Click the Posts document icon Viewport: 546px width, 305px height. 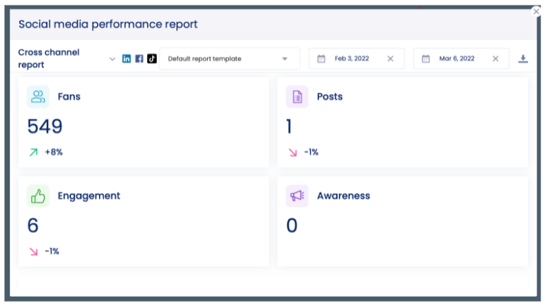[297, 97]
